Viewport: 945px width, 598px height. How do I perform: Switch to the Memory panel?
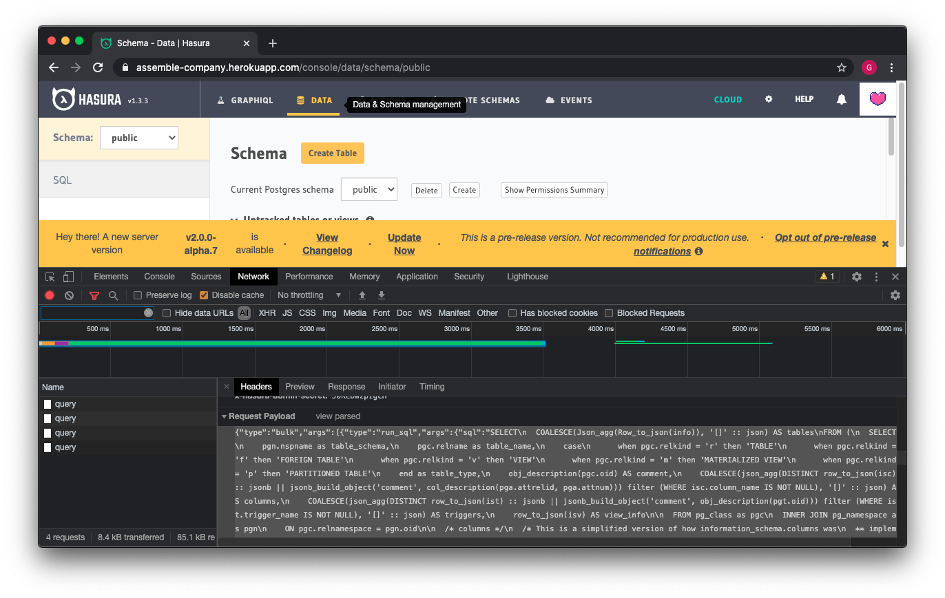pos(364,277)
